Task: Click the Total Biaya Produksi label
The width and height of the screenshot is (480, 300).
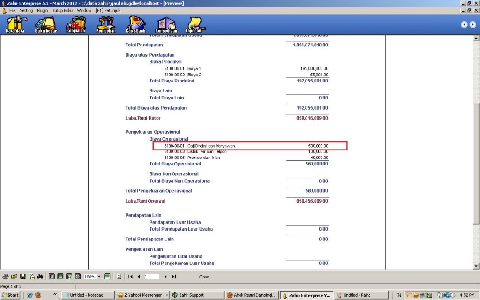Action: point(172,81)
